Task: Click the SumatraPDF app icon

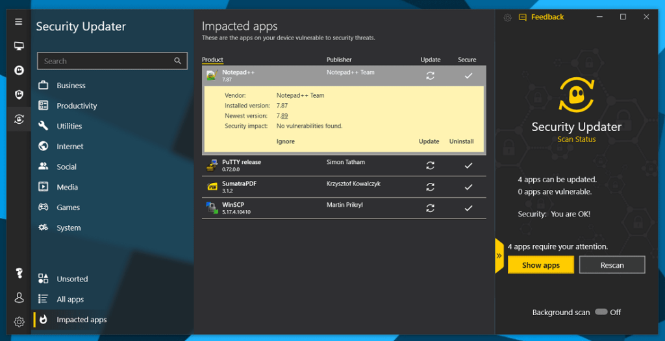Action: point(212,187)
